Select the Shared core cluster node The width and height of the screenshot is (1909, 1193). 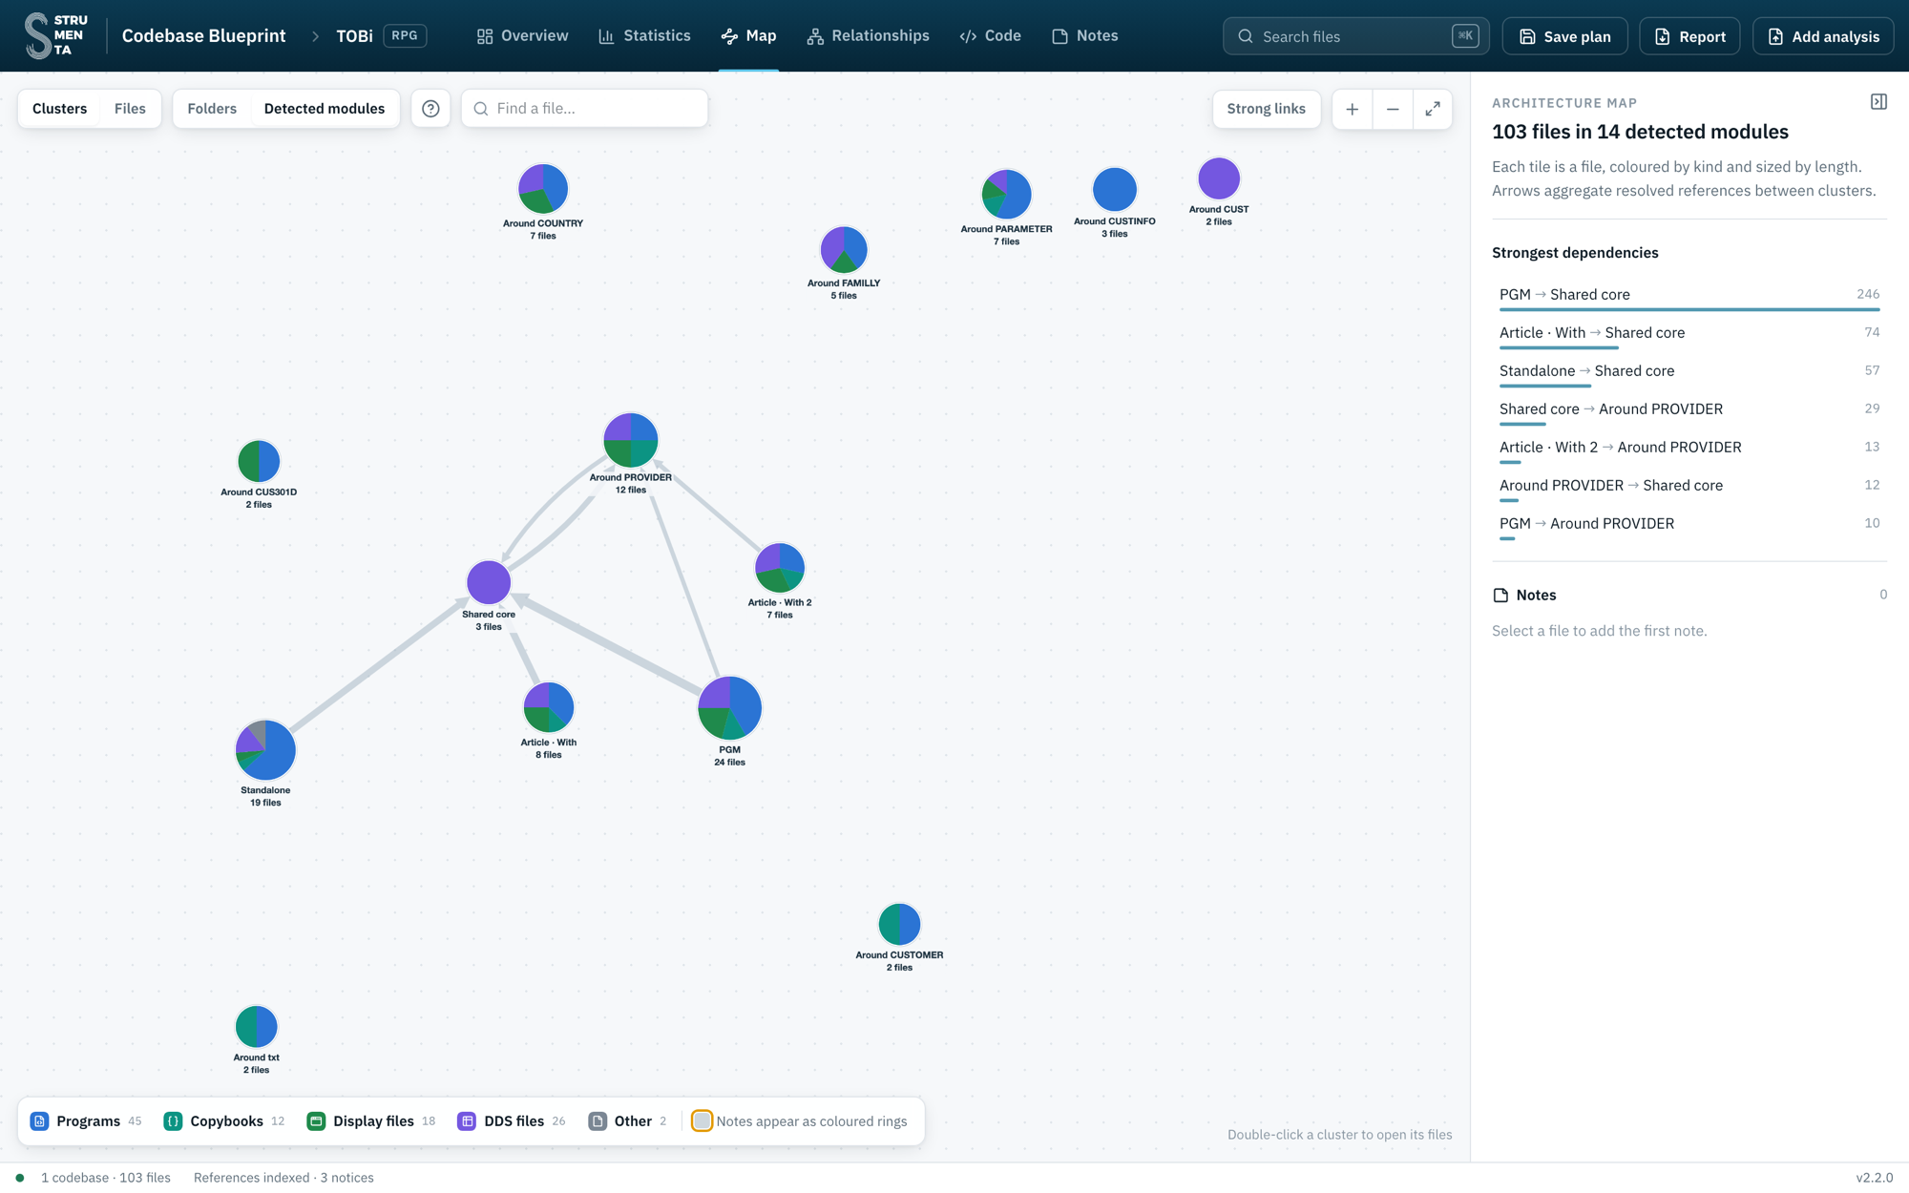click(x=489, y=582)
